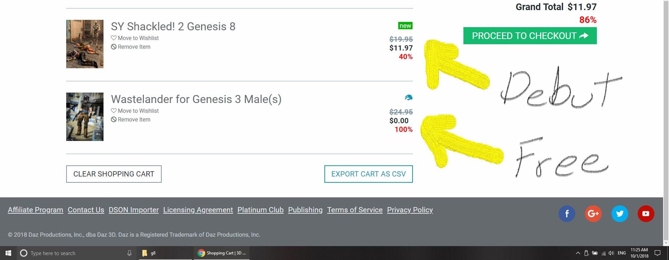Open the YouTube social icon
Screen dimensions: 669x260
coord(646,214)
